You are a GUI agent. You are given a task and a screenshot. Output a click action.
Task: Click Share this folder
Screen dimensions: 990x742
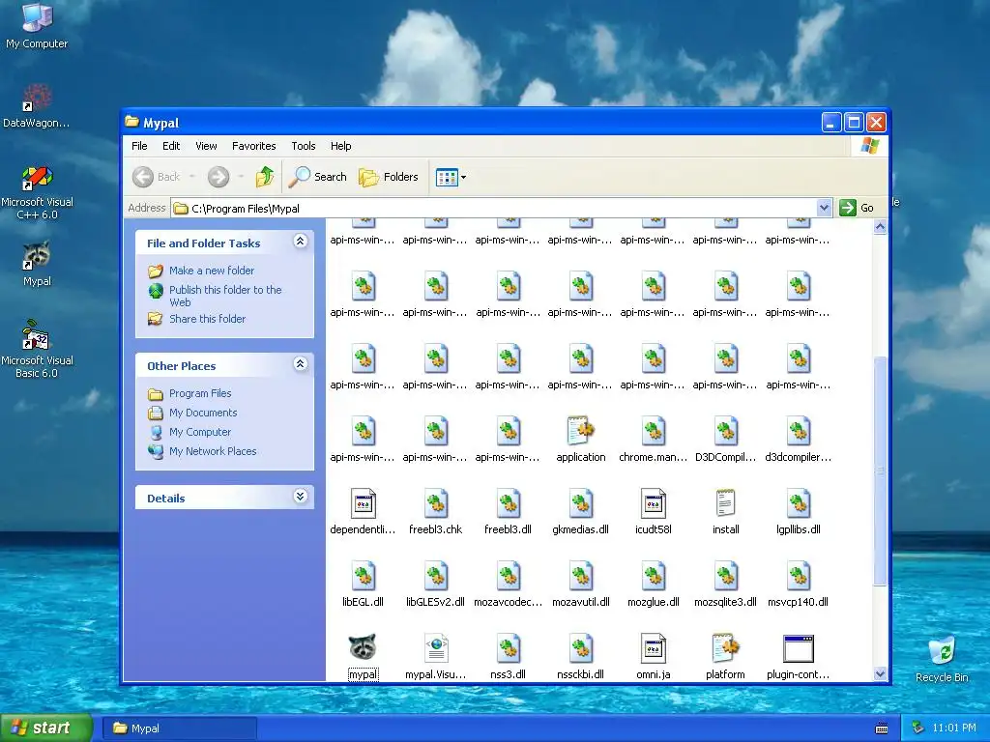207,319
